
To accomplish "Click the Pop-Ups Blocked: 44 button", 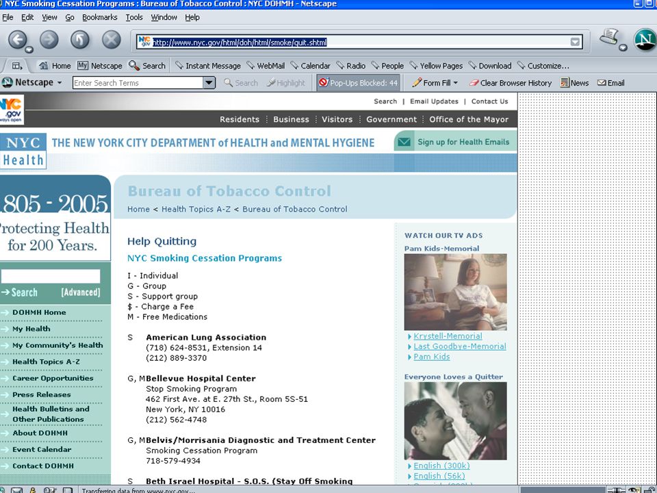I will pyautogui.click(x=358, y=83).
